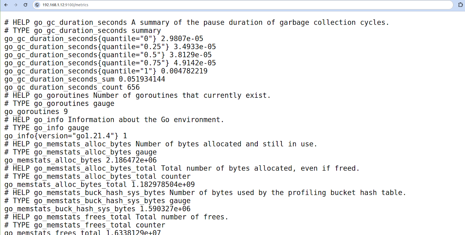Screen dimensions: 465x235
Task: Click the forward navigation arrow
Action: point(16,5)
